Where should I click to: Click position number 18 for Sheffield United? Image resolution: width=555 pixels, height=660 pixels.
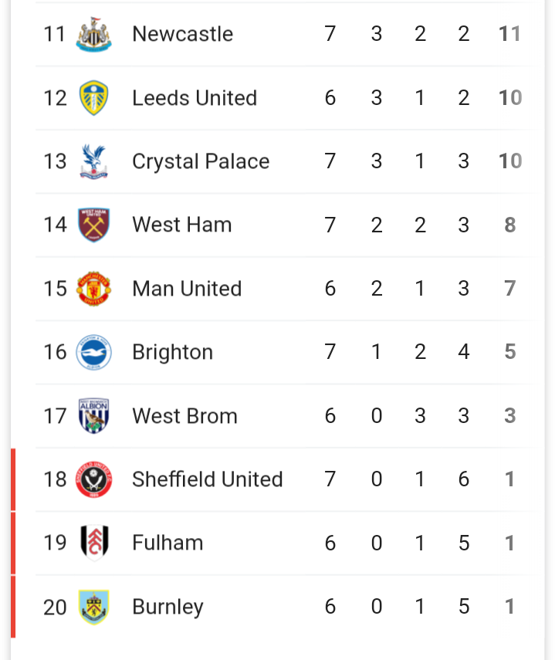(x=55, y=479)
